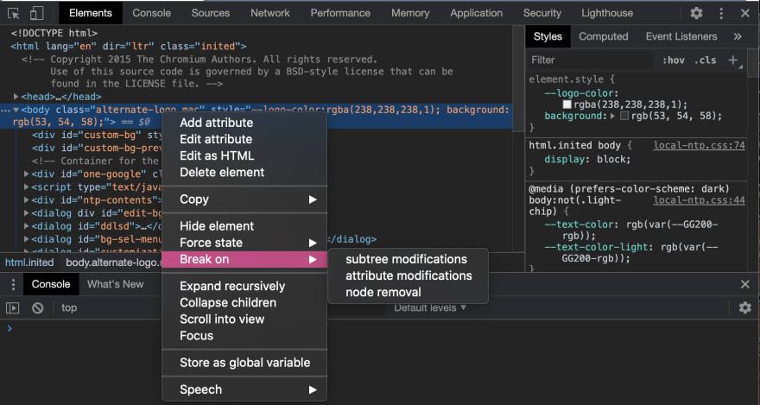Open the Network panel tab
Screen dimensions: 760x405
pos(270,13)
